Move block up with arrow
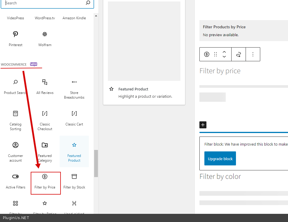288x222 pixels. [x=224, y=52]
